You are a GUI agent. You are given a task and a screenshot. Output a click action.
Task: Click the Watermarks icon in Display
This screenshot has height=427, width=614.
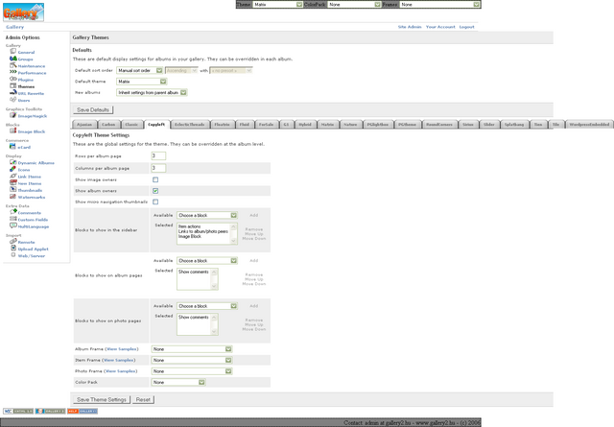click(12, 197)
